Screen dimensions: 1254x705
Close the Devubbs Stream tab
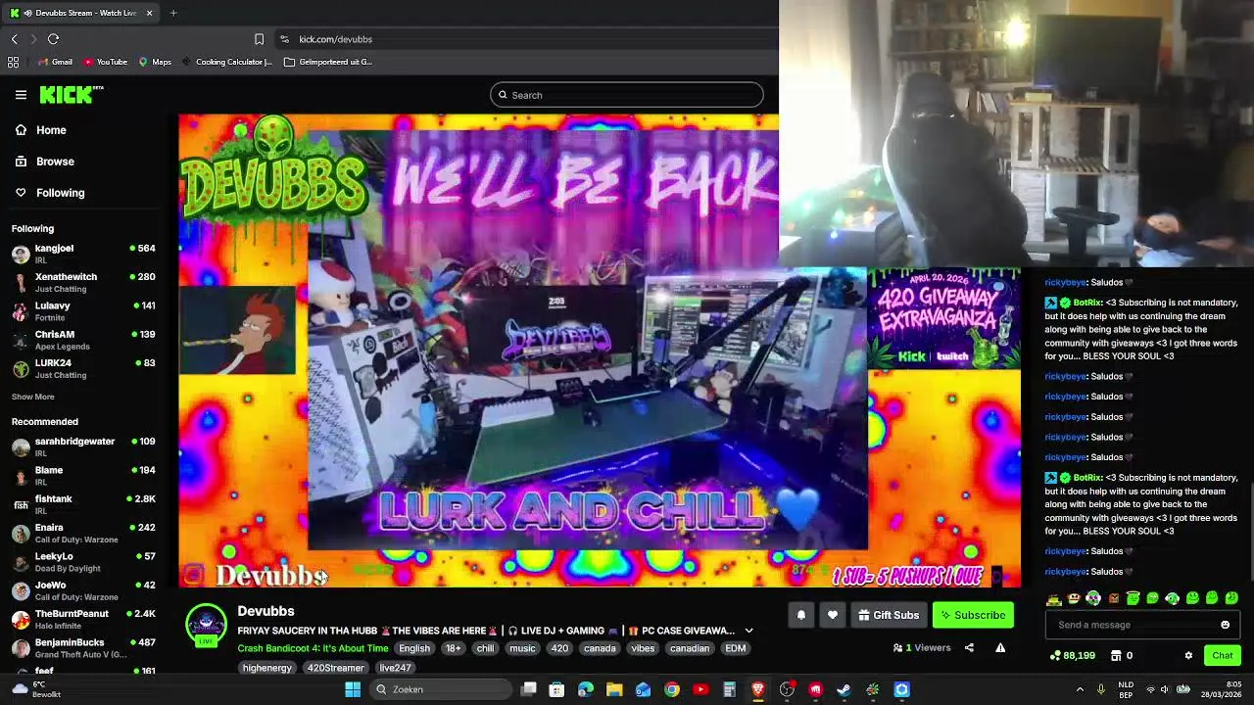149,13
